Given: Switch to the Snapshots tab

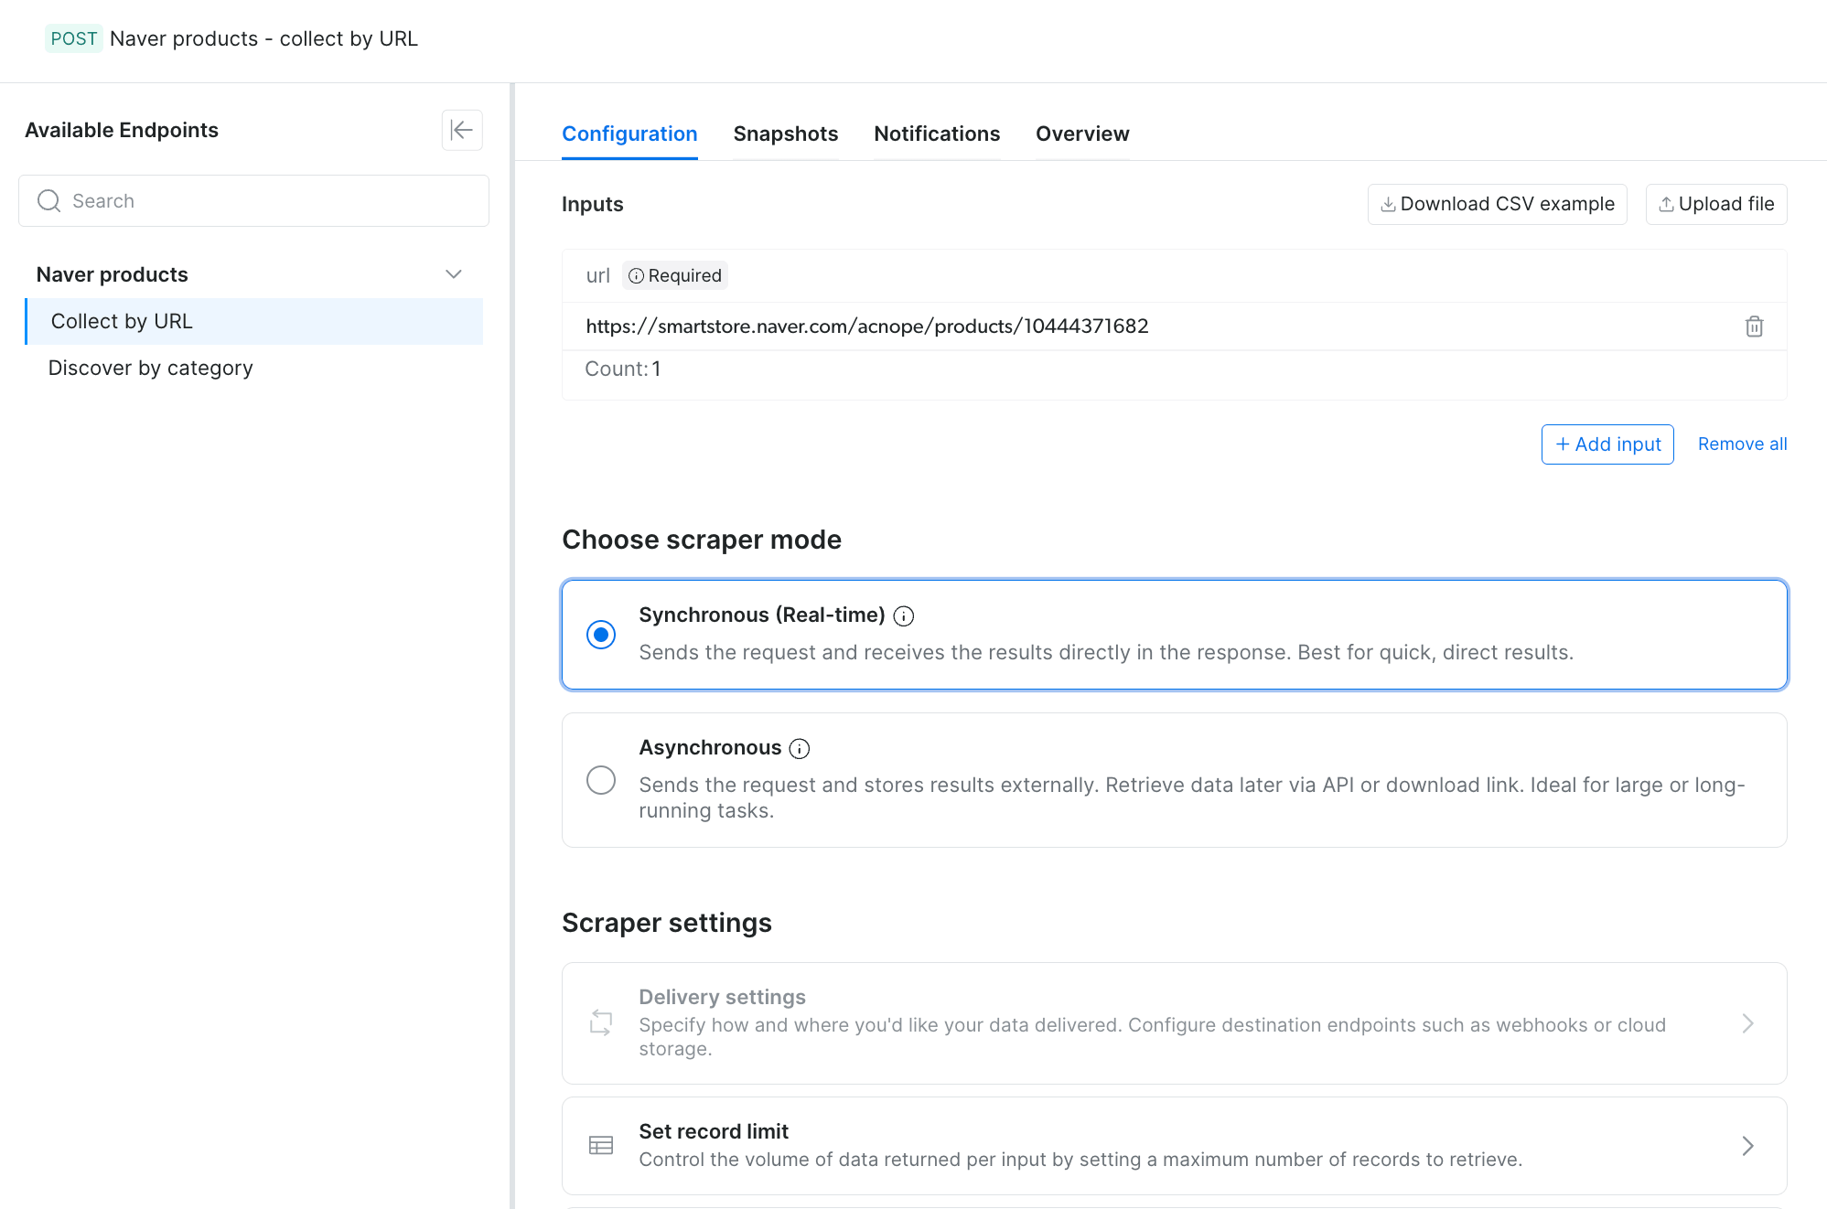Looking at the screenshot, I should click(786, 134).
